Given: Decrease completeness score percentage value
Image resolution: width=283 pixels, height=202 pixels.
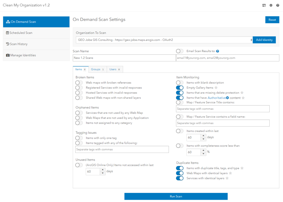Looking at the screenshot, I should click(x=204, y=154).
